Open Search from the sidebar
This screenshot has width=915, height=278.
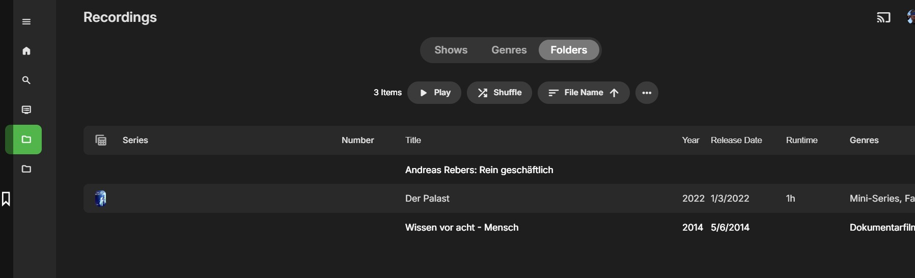coord(26,80)
